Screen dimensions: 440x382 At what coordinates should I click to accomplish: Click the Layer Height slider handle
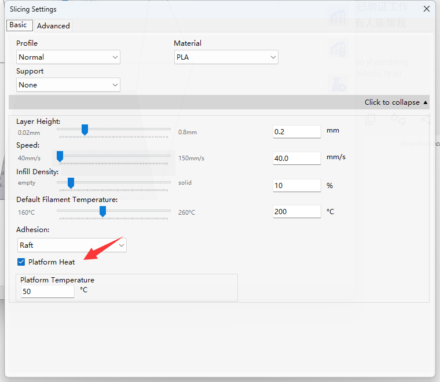click(x=85, y=130)
